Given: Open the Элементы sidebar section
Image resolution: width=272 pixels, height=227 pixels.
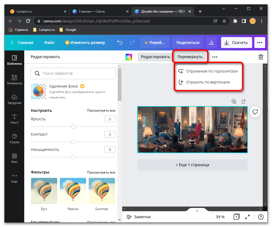Looking at the screenshot, I should (14, 80).
